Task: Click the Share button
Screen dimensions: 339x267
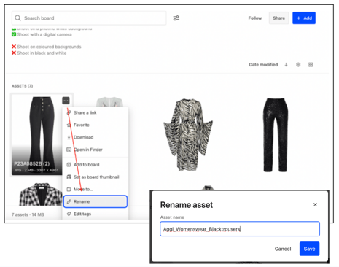Action: pyautogui.click(x=278, y=18)
